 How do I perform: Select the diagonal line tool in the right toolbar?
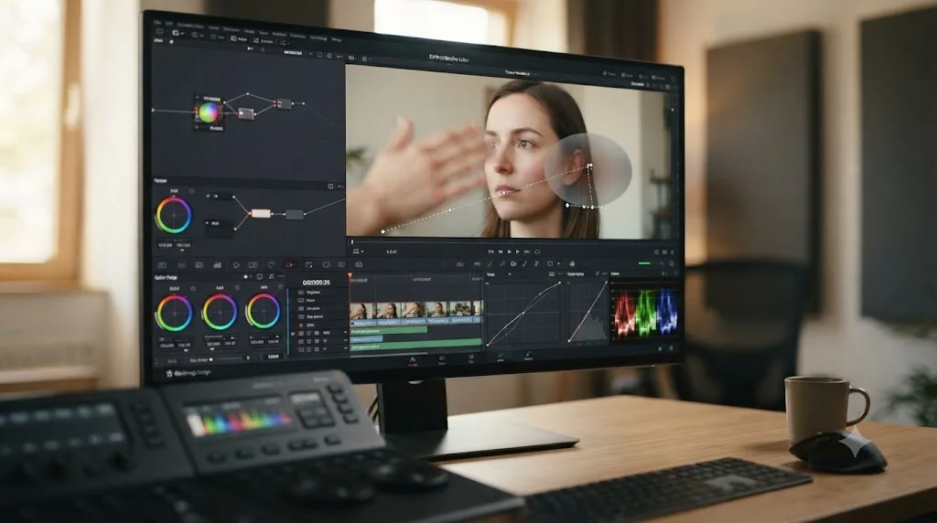[x=490, y=264]
